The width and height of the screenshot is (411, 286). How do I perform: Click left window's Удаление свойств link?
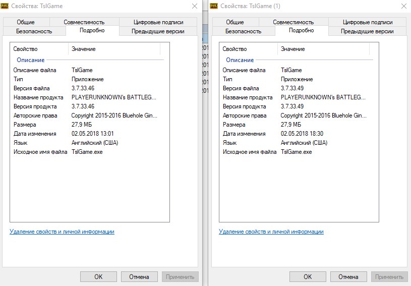click(62, 232)
